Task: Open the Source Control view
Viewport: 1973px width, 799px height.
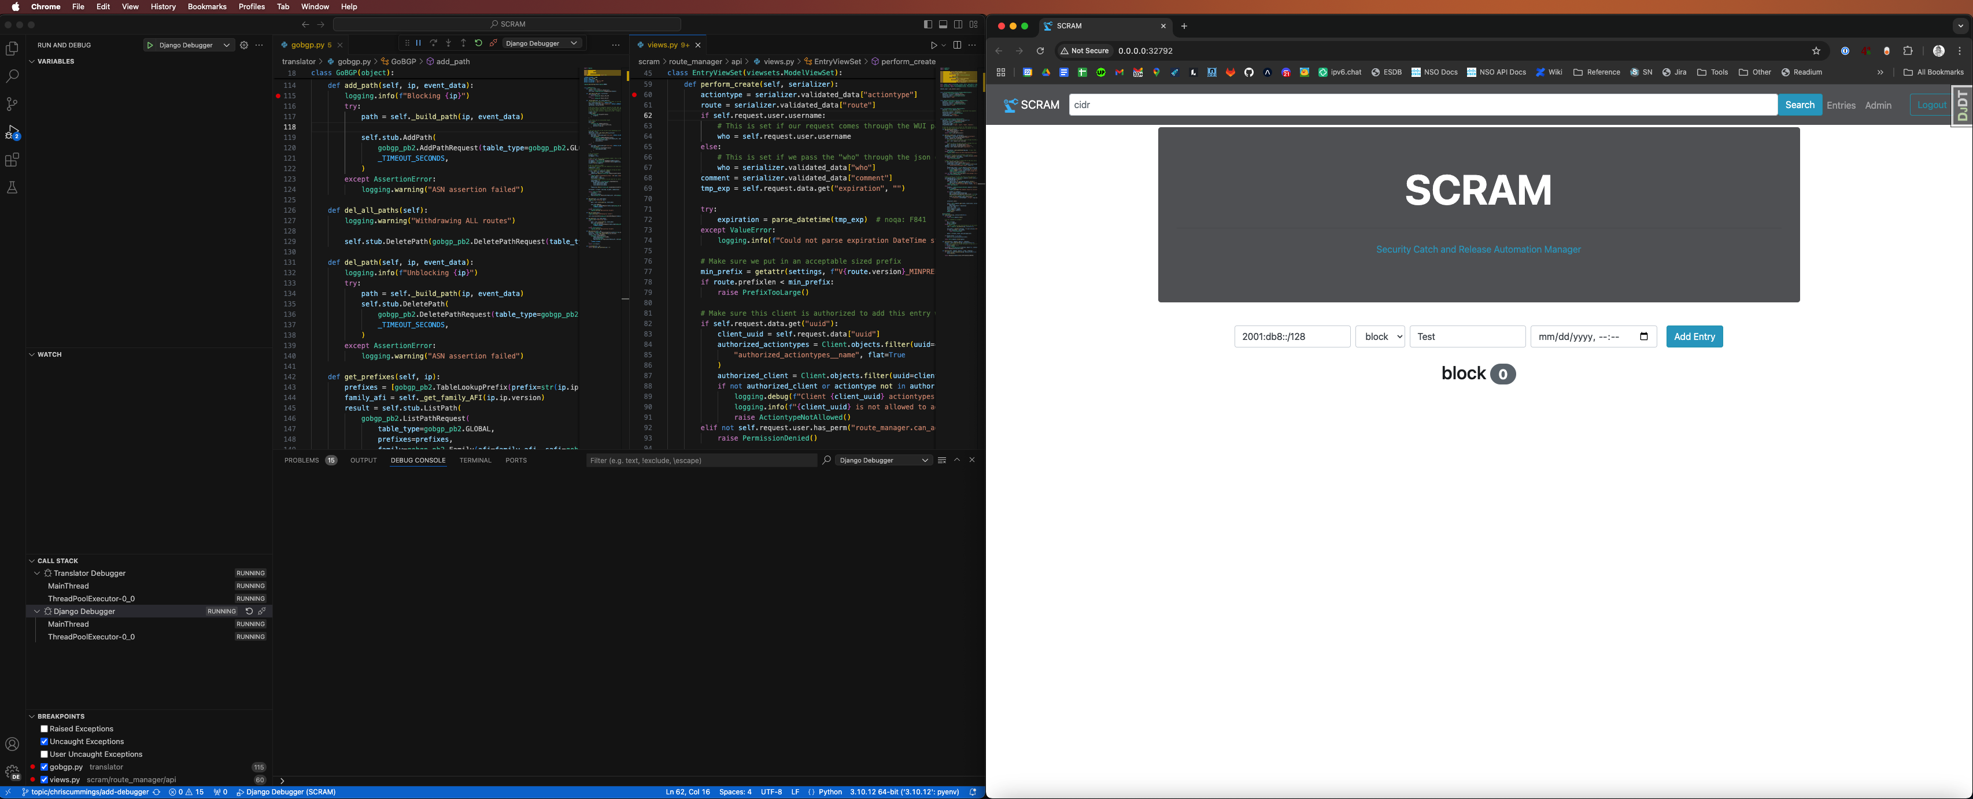Action: (x=12, y=104)
